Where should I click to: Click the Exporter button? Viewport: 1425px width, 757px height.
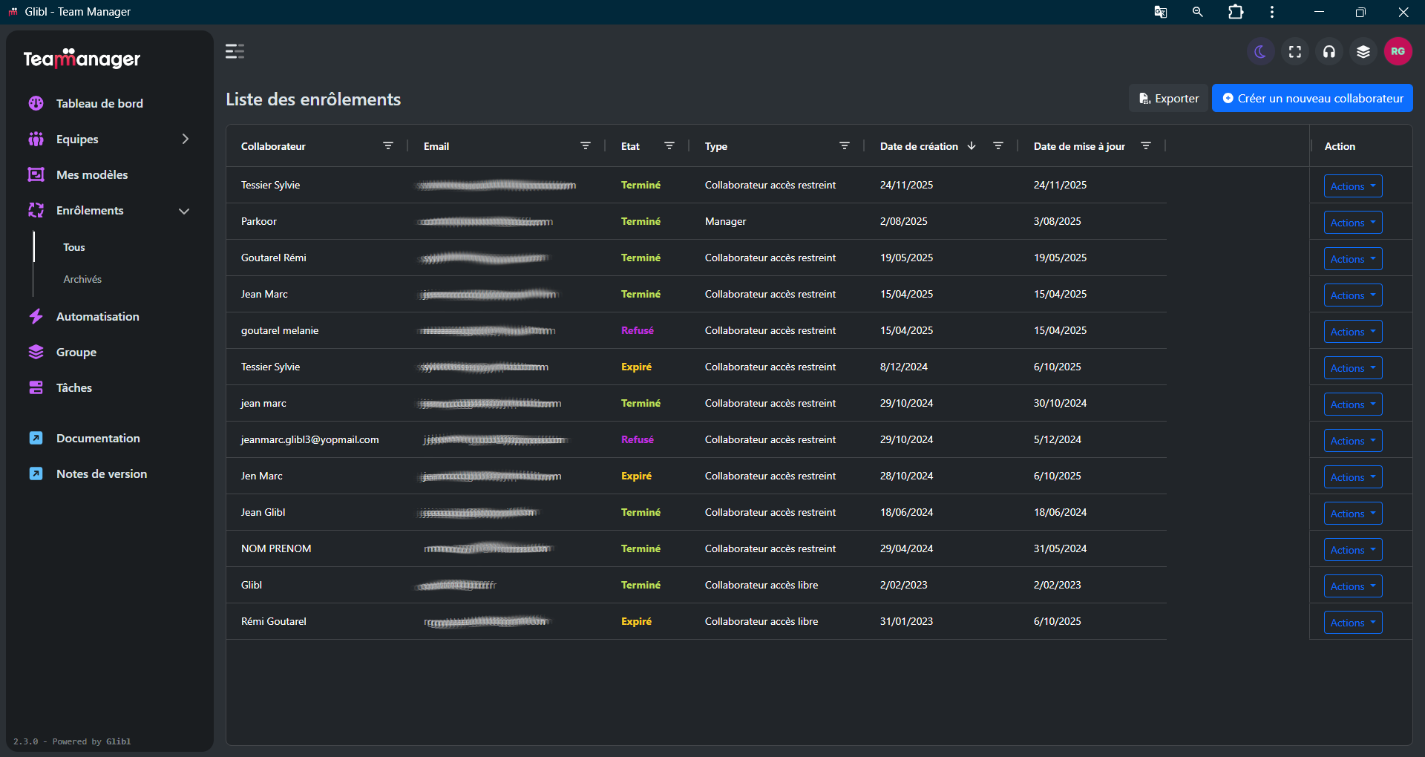pyautogui.click(x=1169, y=99)
